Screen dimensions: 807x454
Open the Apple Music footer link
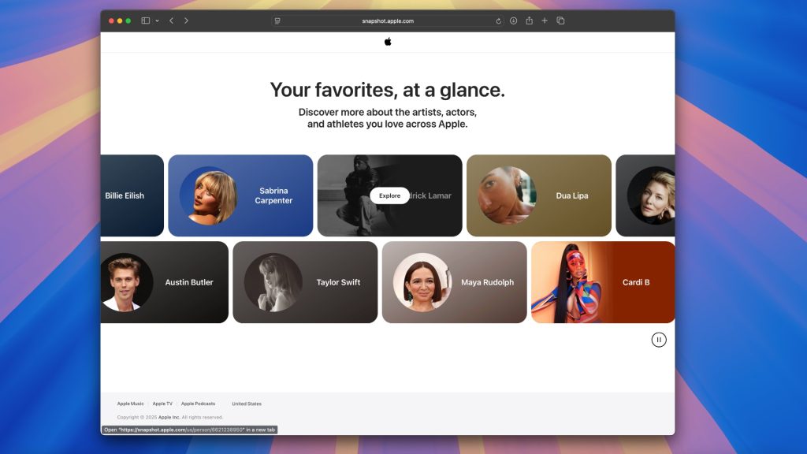point(130,404)
